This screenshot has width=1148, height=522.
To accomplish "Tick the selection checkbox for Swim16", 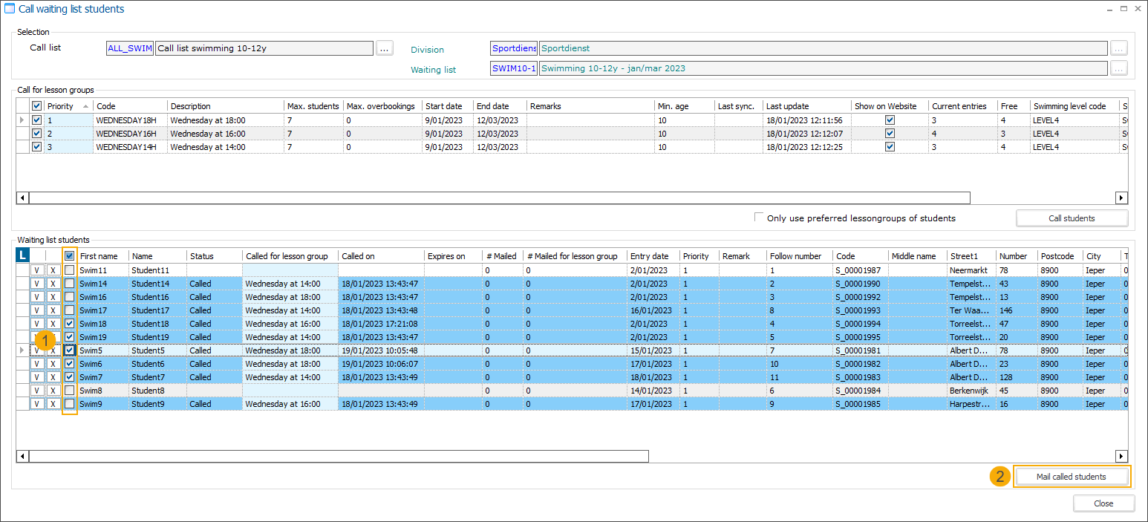I will [69, 297].
